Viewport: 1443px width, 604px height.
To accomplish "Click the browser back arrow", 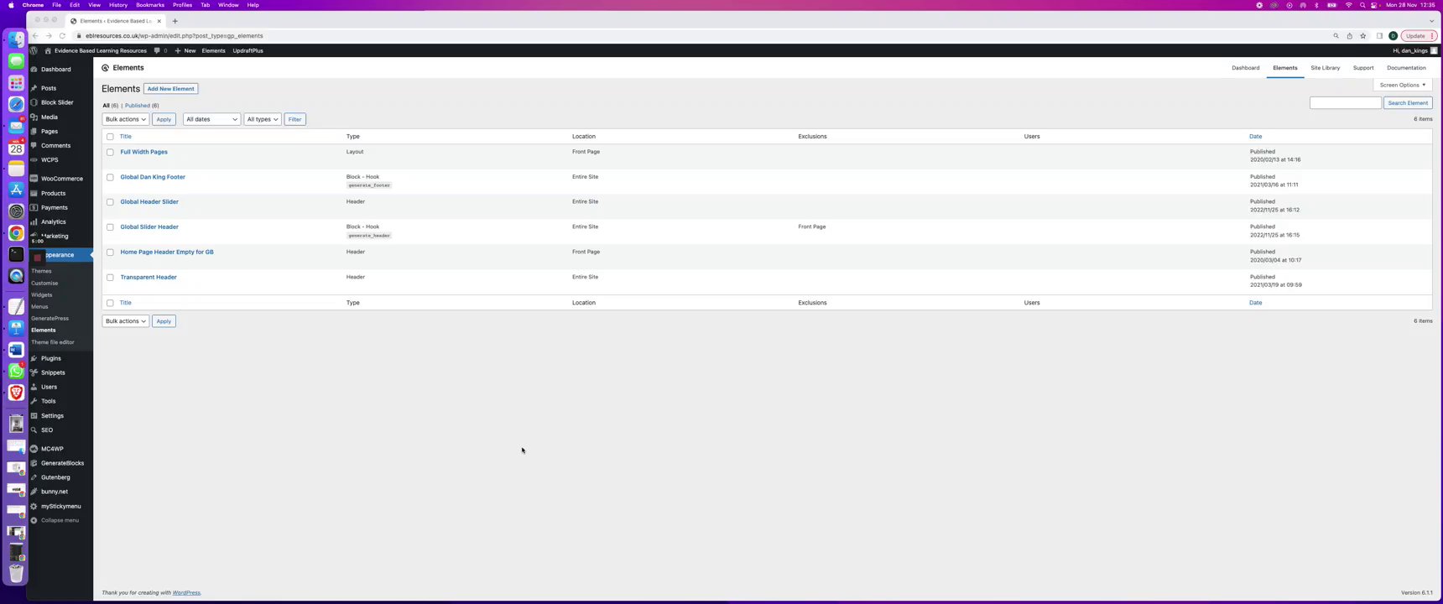I will 35,36.
